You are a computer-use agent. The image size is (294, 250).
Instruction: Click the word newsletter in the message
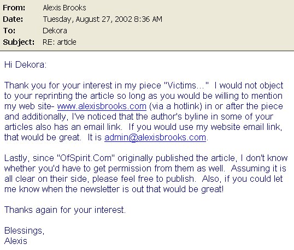(100, 189)
